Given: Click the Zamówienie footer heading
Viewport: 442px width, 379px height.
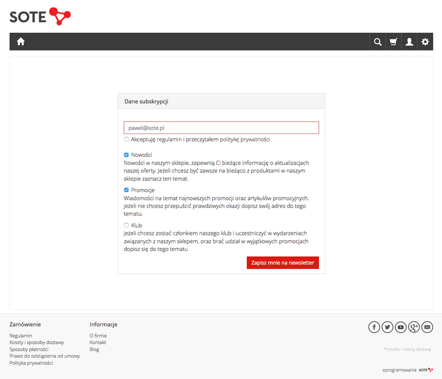Looking at the screenshot, I should tap(25, 324).
